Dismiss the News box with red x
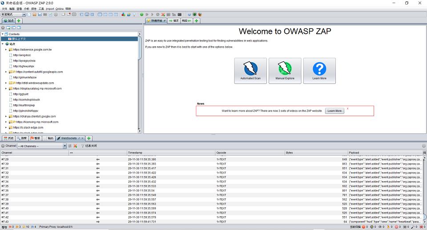The image size is (427, 230). click(x=347, y=109)
